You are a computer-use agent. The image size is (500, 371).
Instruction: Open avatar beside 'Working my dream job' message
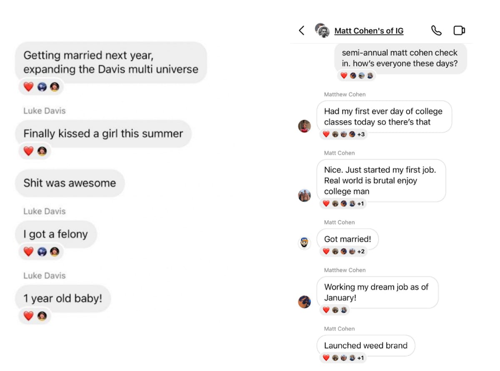click(x=305, y=302)
